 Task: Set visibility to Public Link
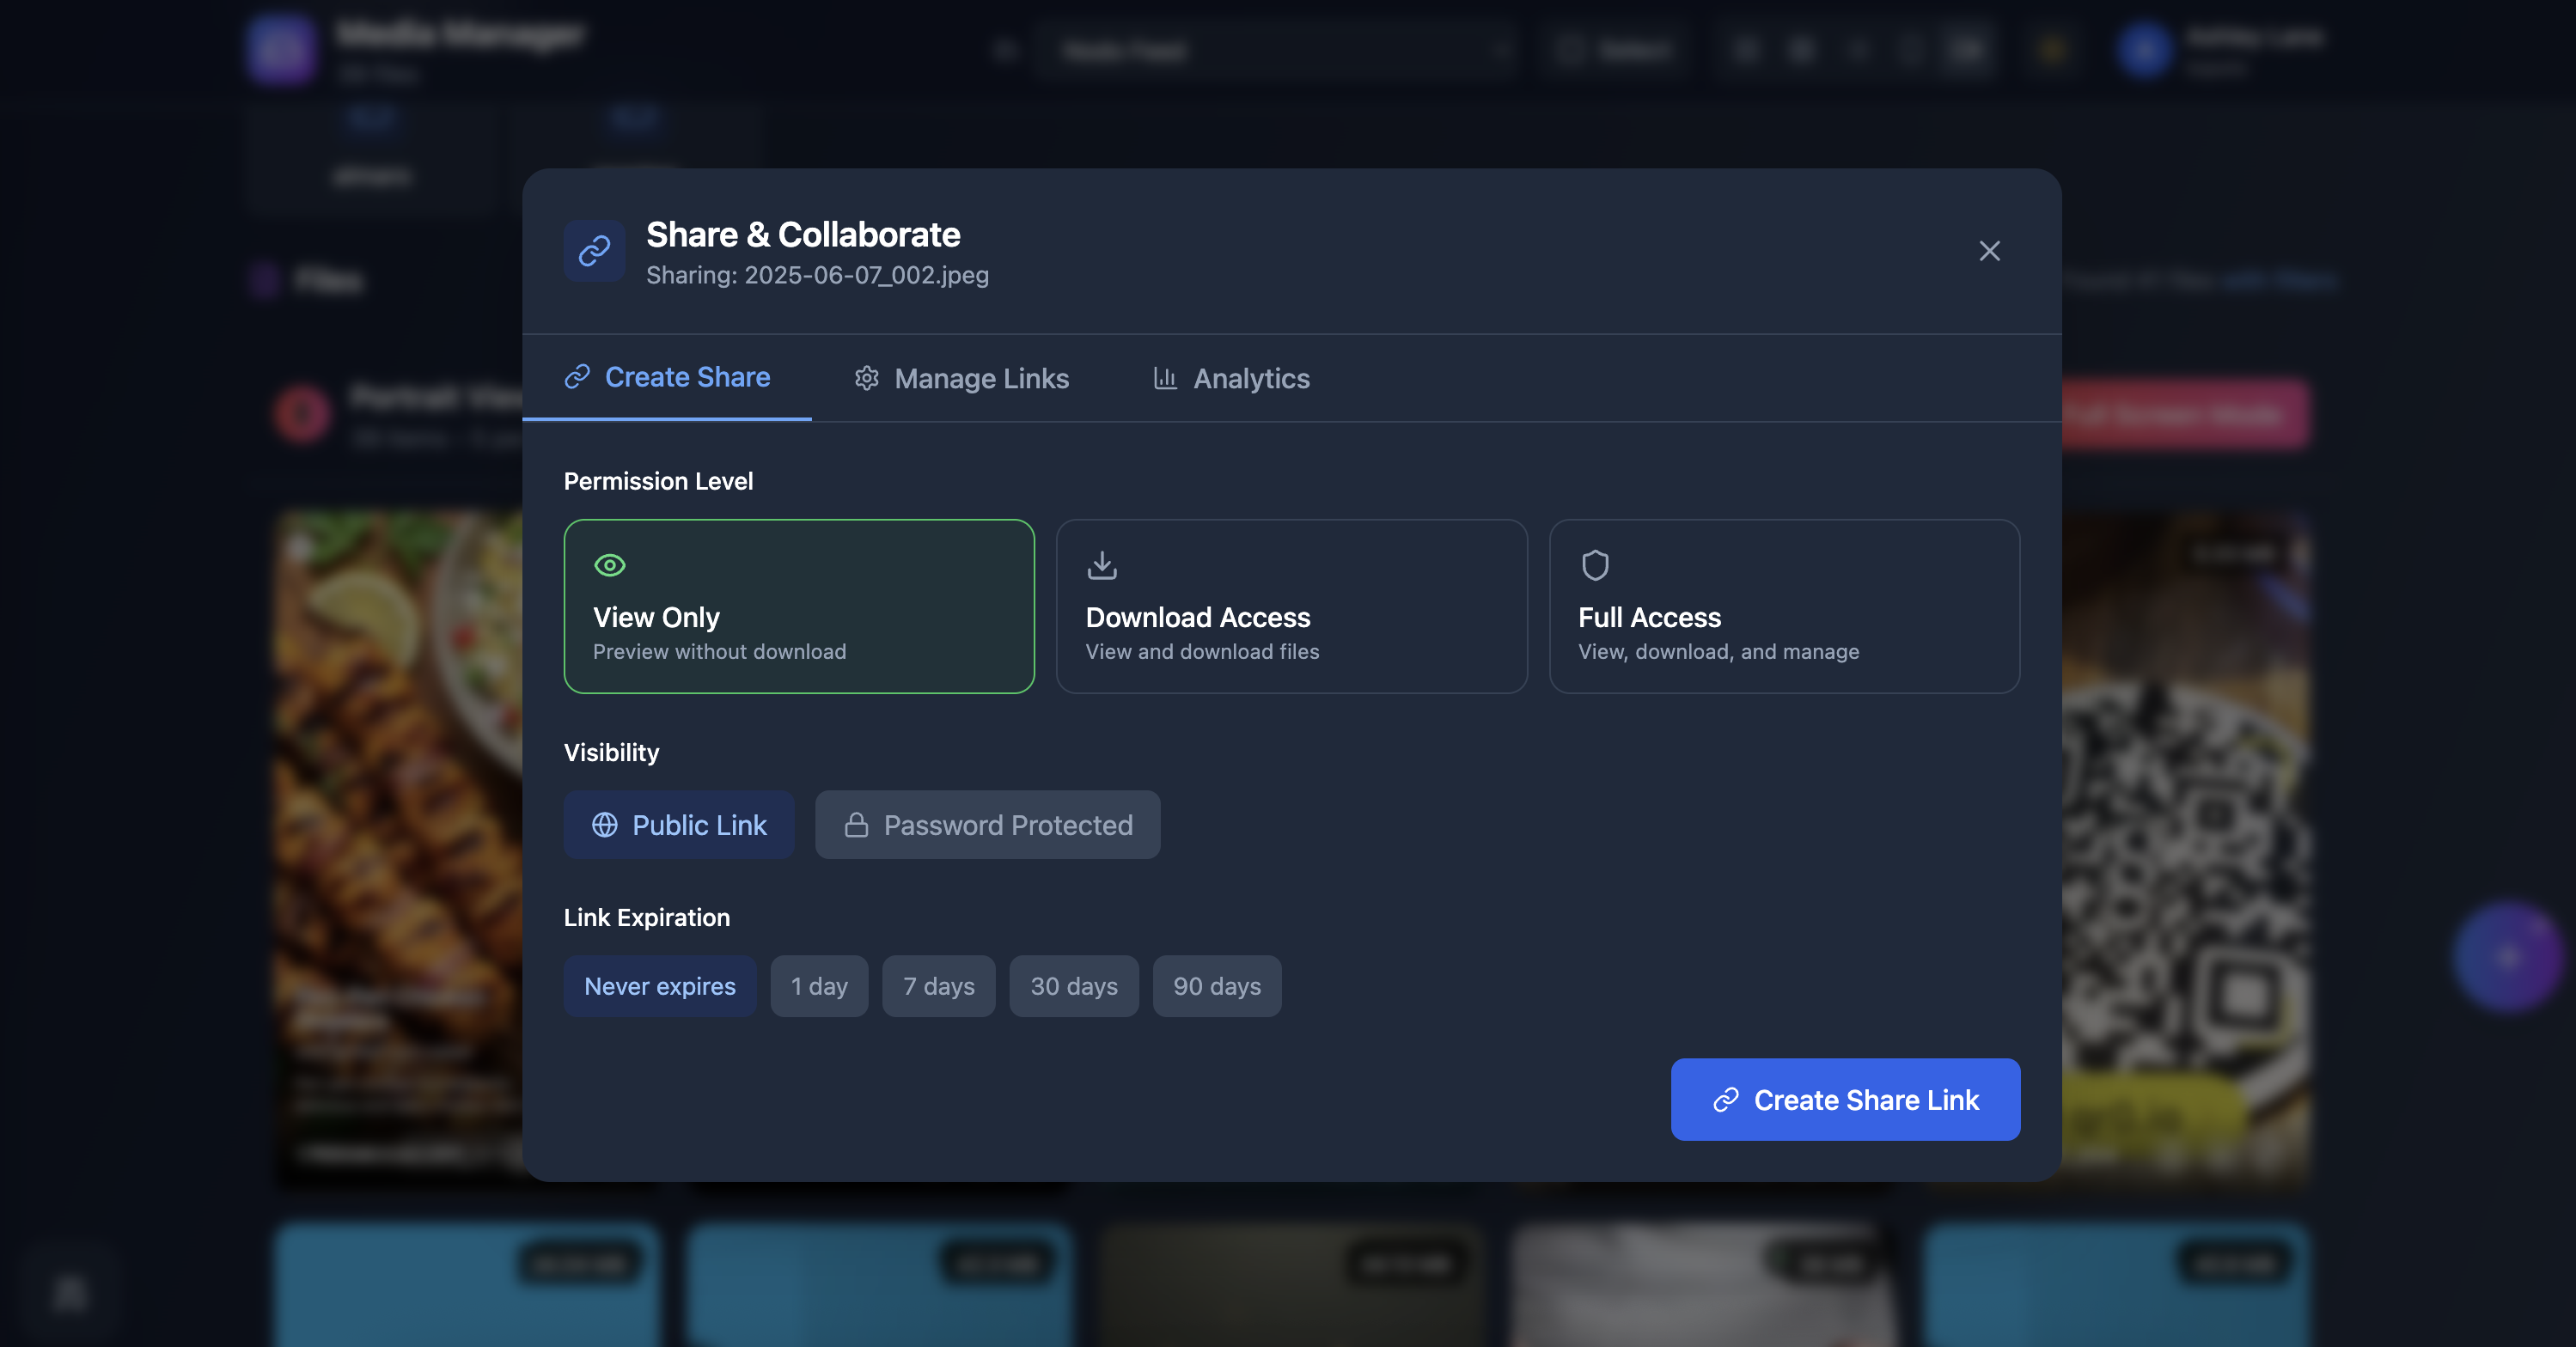(679, 825)
